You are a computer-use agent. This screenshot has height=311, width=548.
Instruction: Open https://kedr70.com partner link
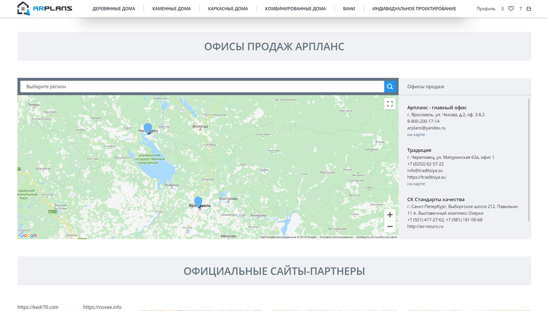[38, 307]
